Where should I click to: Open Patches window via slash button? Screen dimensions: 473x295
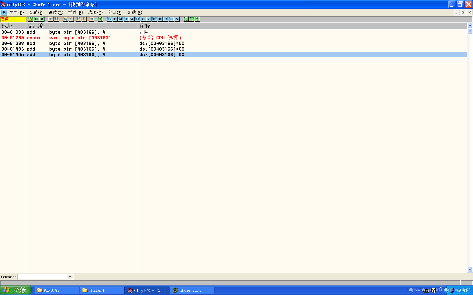coord(149,19)
